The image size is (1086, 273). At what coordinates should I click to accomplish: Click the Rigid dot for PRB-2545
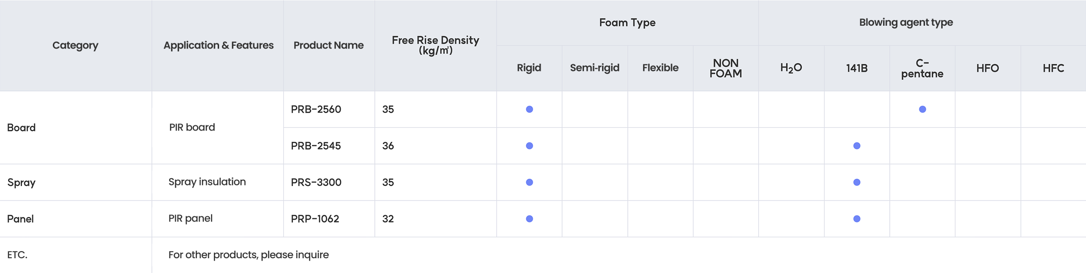(529, 146)
